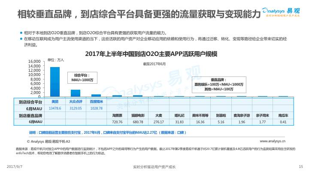Click the 猫眼电影 table cell
309x173 pixels.
click(x=138, y=115)
